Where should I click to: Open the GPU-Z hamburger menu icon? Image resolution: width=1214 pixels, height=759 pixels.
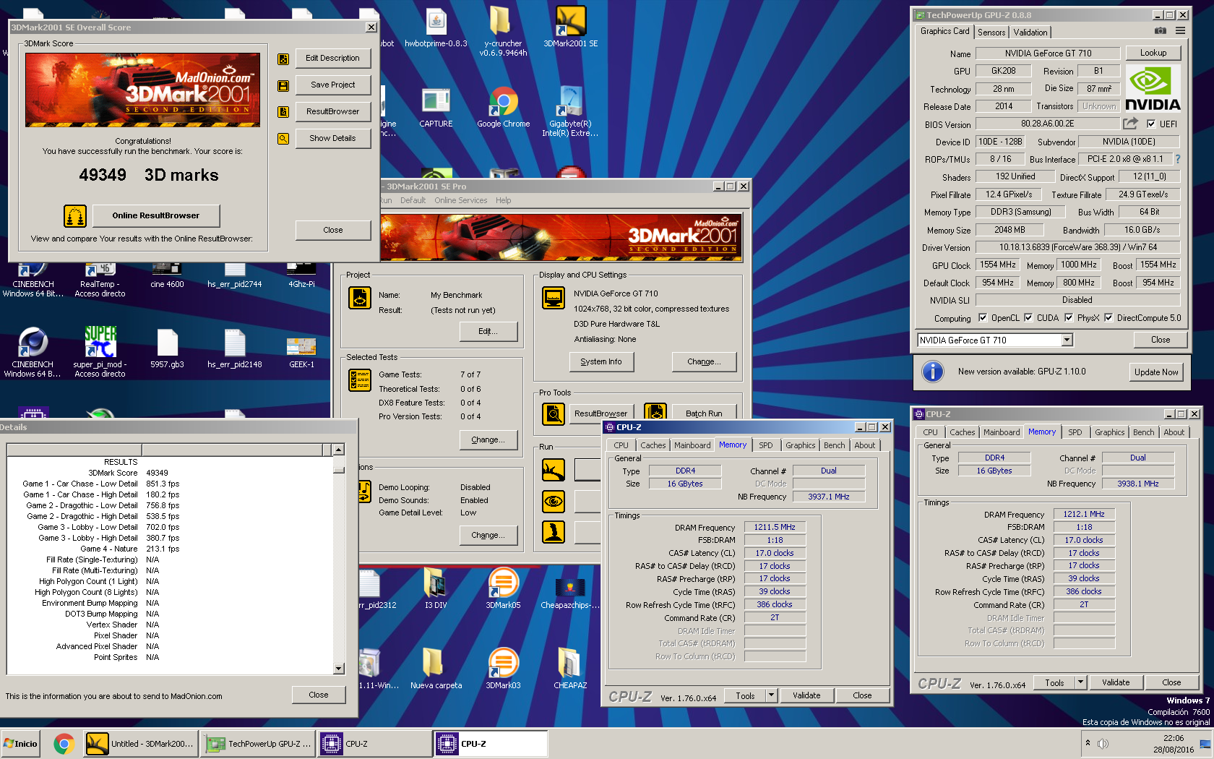[1180, 31]
